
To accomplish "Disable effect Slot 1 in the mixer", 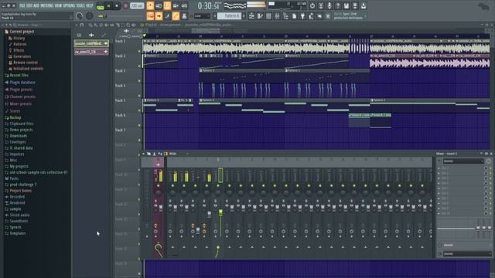I will (x=490, y=168).
